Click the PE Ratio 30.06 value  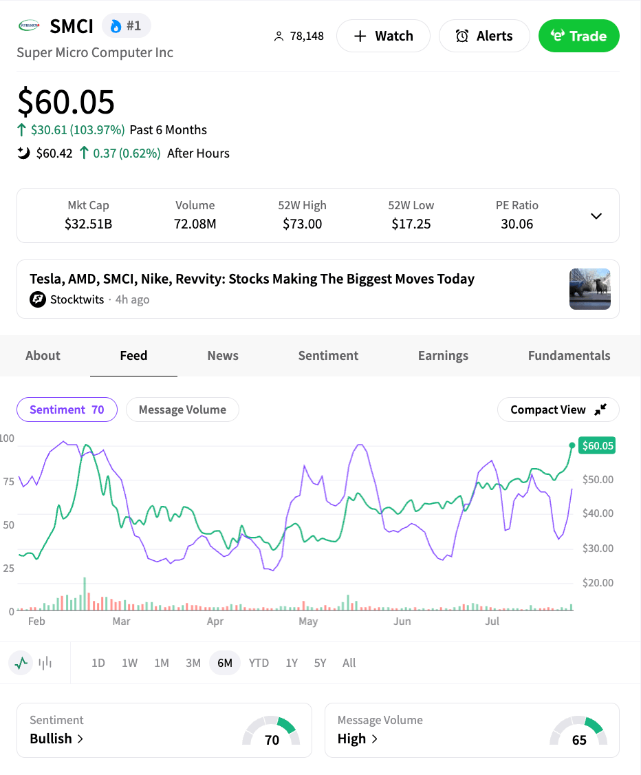click(x=517, y=224)
